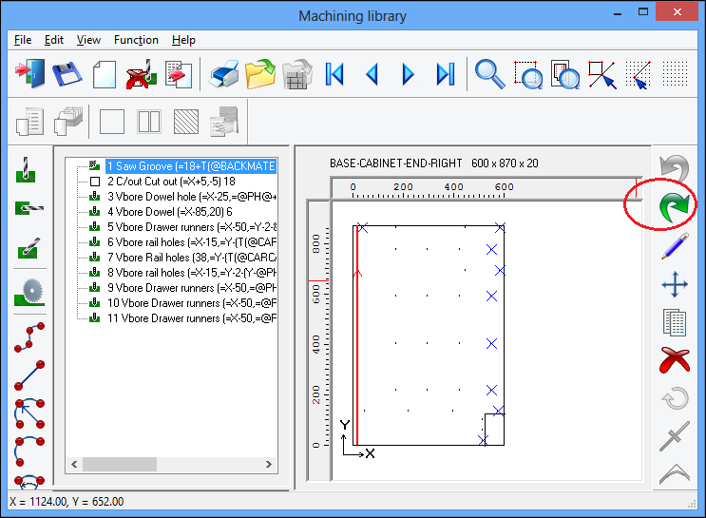Click the grey undo arrow
Image resolution: width=706 pixels, height=518 pixels.
click(x=674, y=168)
